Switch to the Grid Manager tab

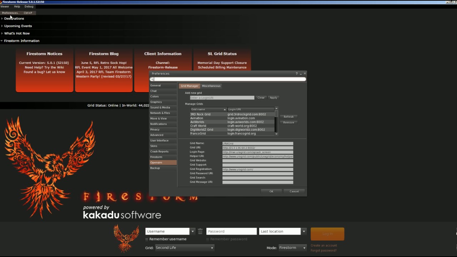pyautogui.click(x=189, y=86)
